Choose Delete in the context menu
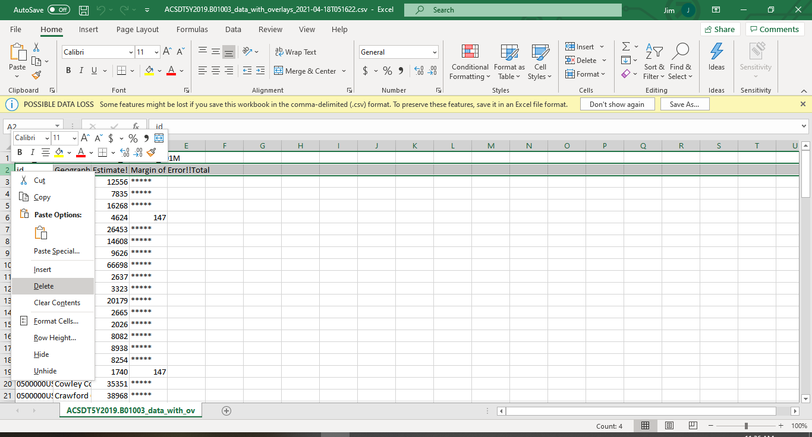The height and width of the screenshot is (437, 812). [53, 286]
